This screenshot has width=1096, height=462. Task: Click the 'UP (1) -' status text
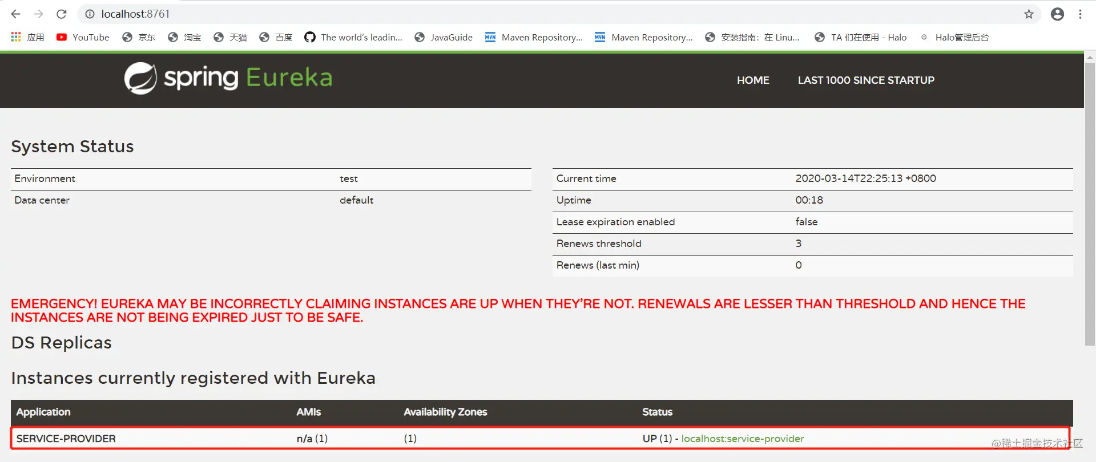point(660,439)
